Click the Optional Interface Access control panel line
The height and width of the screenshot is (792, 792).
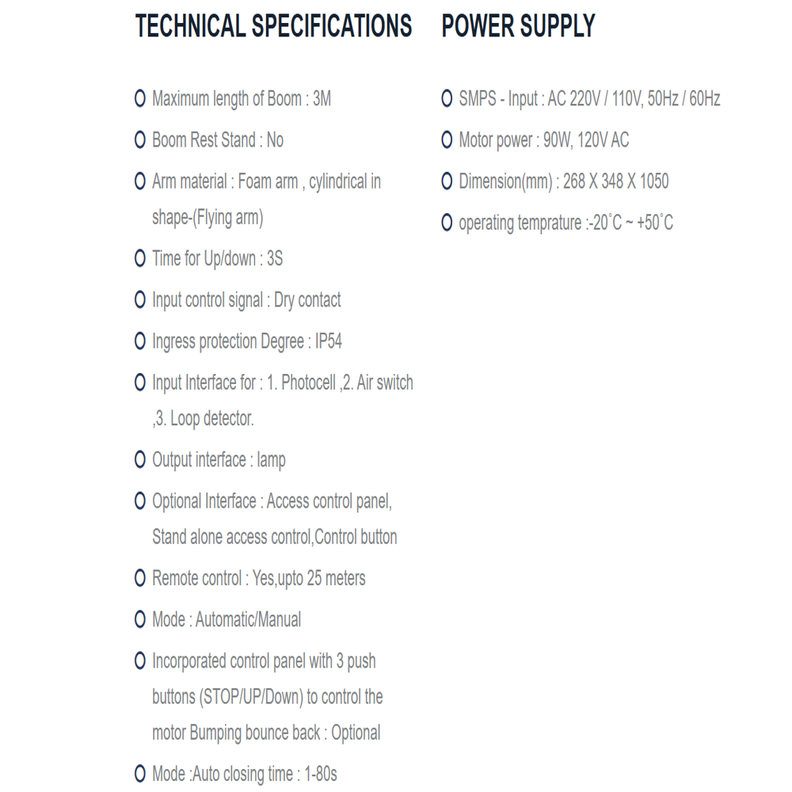point(272,501)
